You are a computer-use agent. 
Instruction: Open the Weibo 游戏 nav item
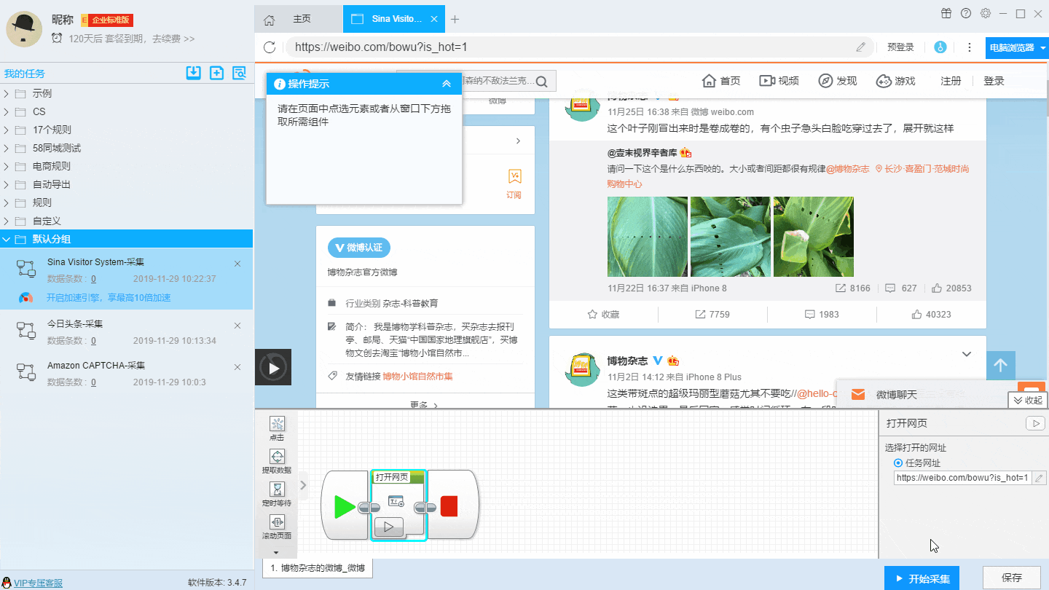pos(896,81)
